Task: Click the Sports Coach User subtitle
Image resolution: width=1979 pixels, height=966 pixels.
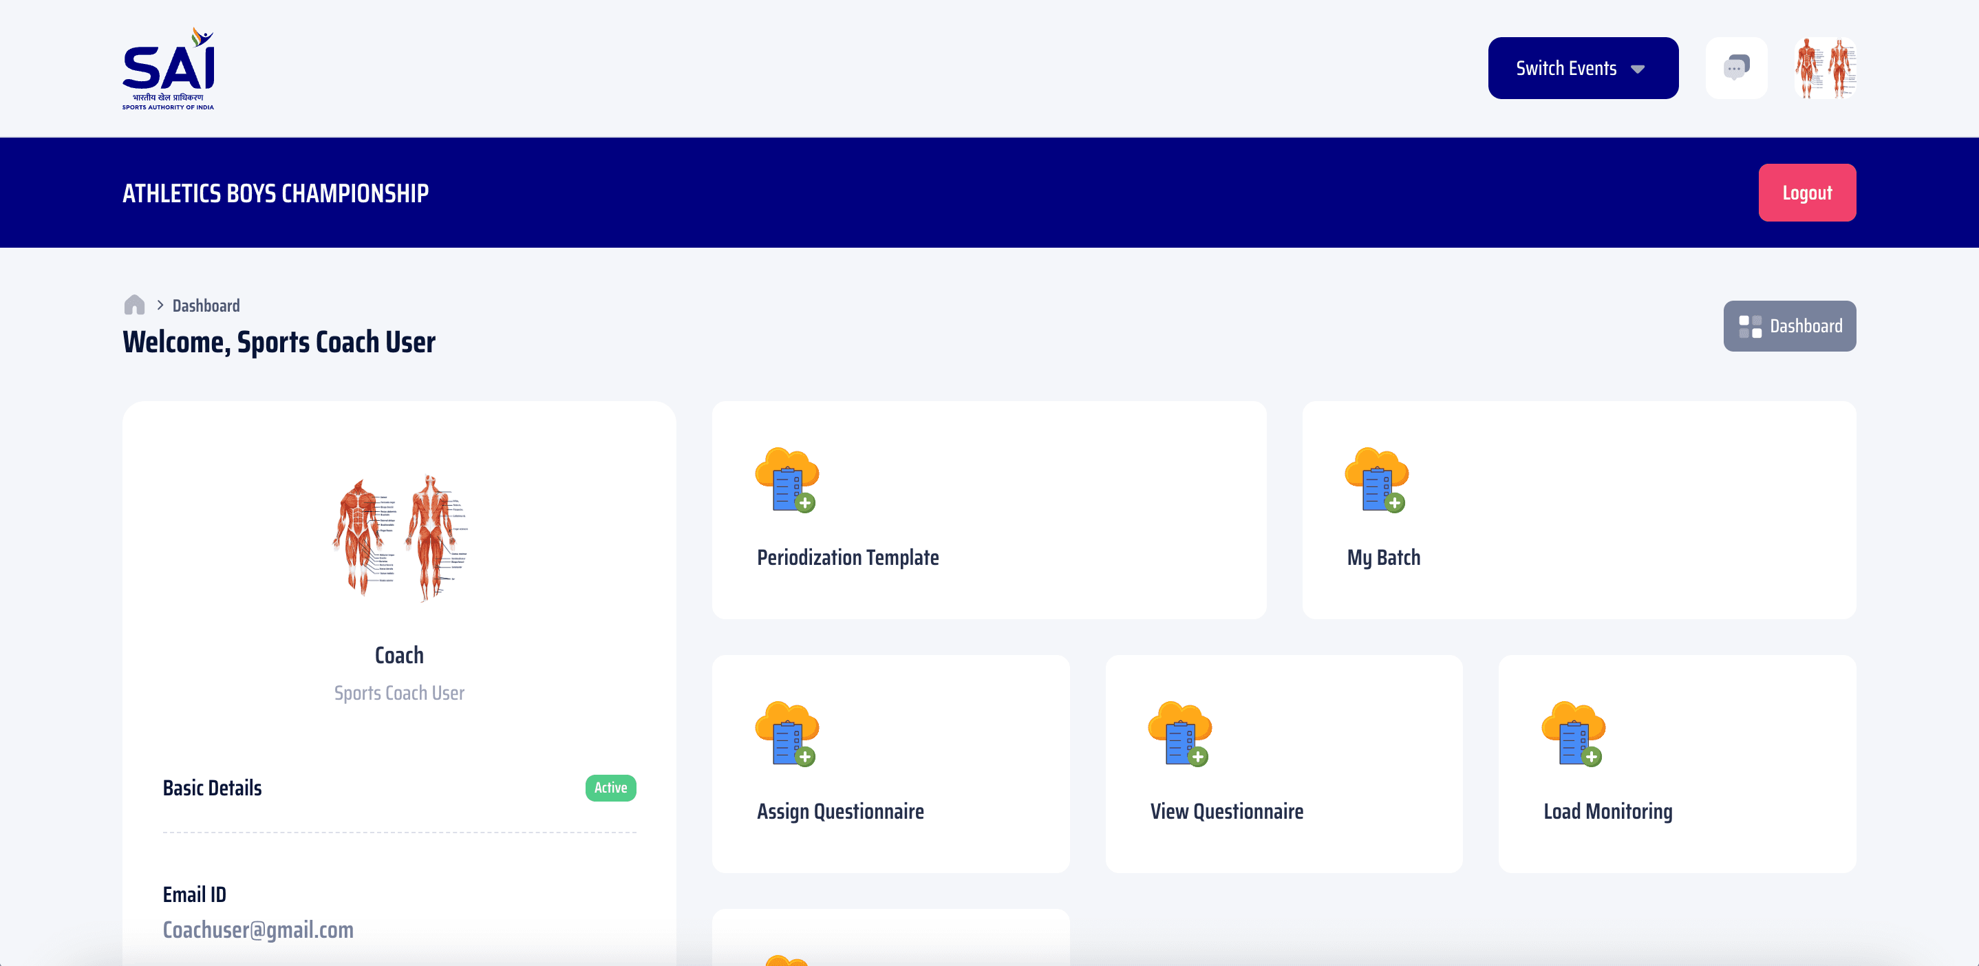Action: coord(400,694)
